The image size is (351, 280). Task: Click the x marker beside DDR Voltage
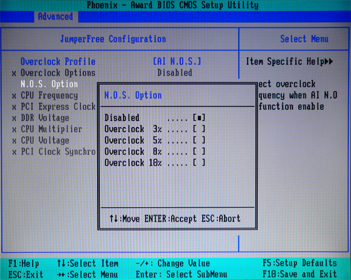click(14, 118)
